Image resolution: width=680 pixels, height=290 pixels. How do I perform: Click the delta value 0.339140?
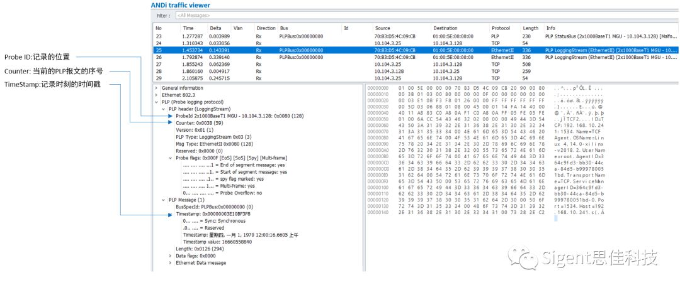[220, 56]
